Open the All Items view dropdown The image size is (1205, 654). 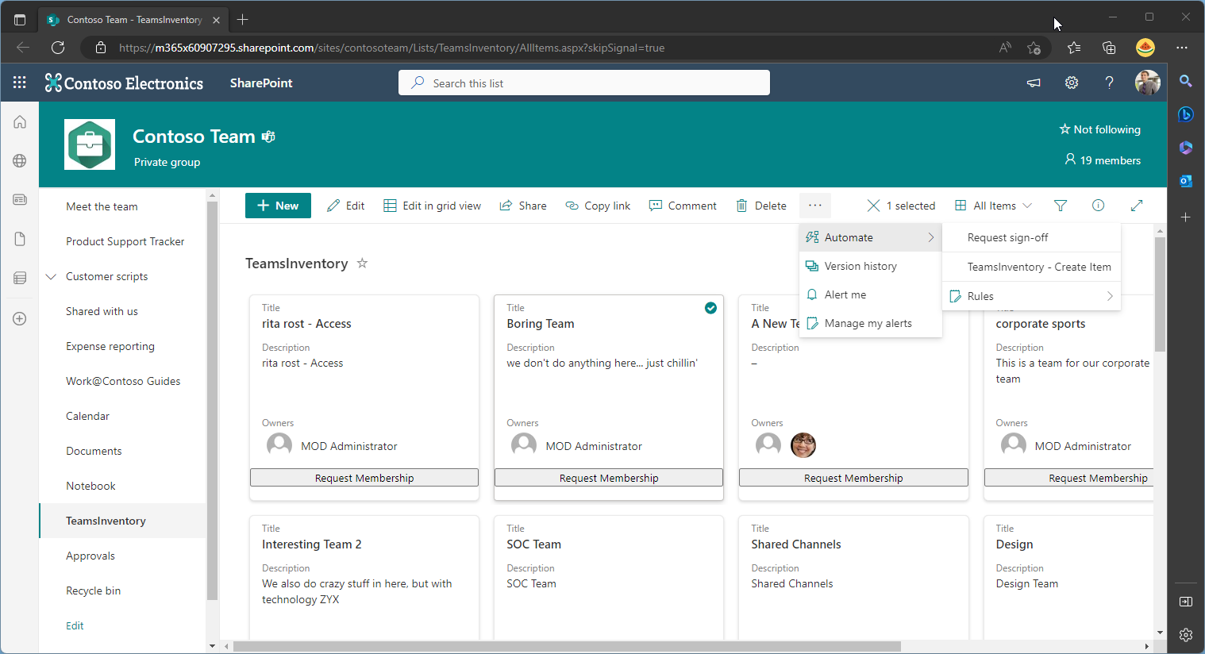(x=993, y=206)
